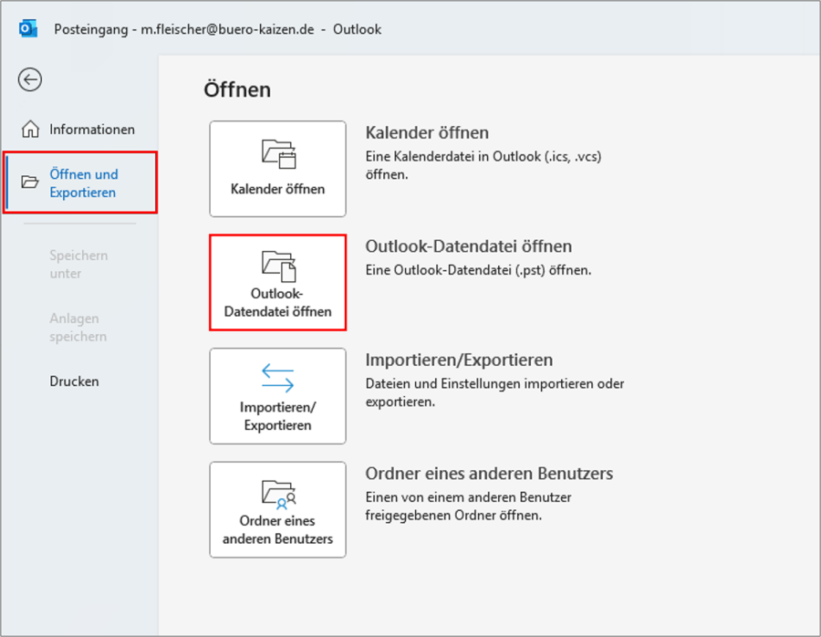
Task: Click the back arrow to leave Backstage view
Action: tap(30, 80)
